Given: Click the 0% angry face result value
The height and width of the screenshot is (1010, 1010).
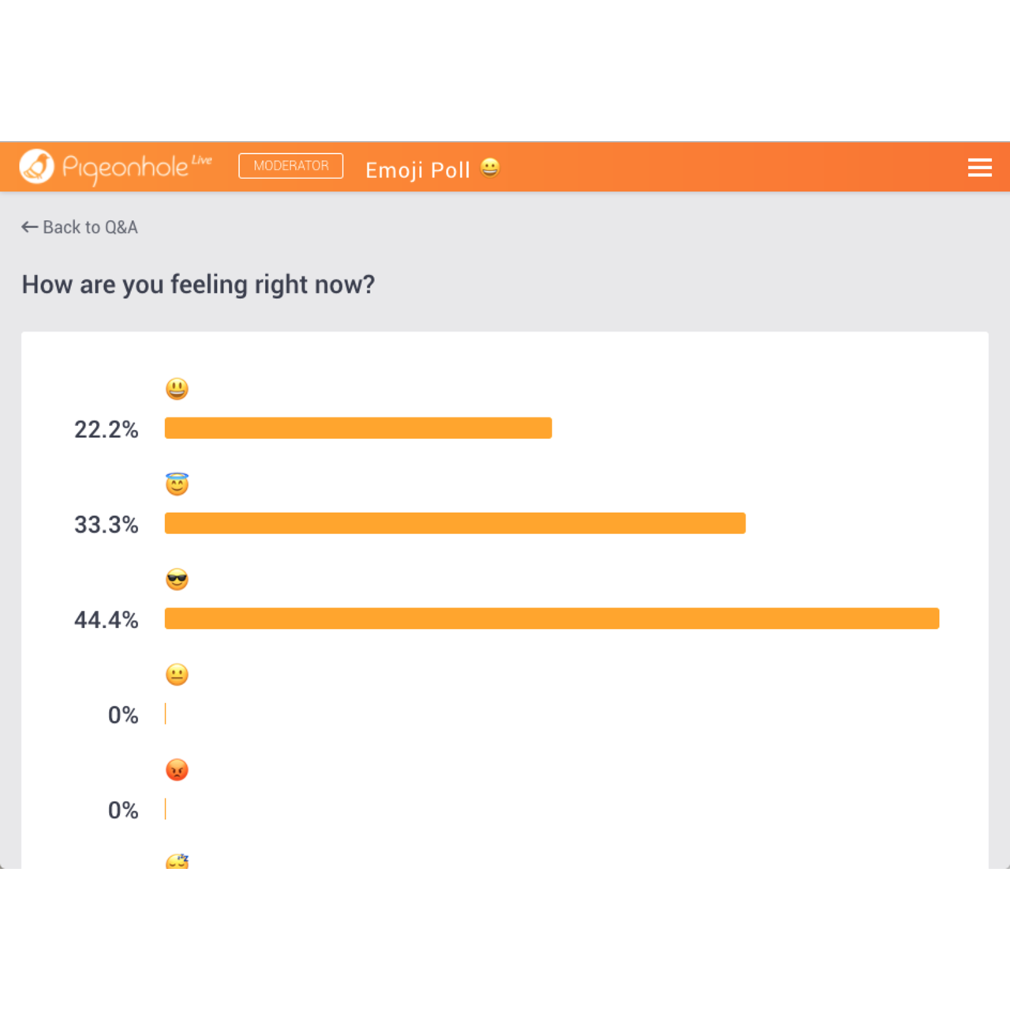Looking at the screenshot, I should (124, 810).
